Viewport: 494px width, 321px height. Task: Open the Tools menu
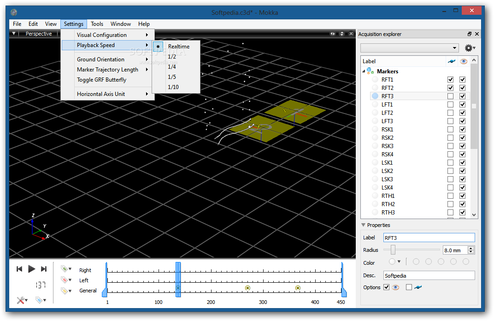point(97,24)
